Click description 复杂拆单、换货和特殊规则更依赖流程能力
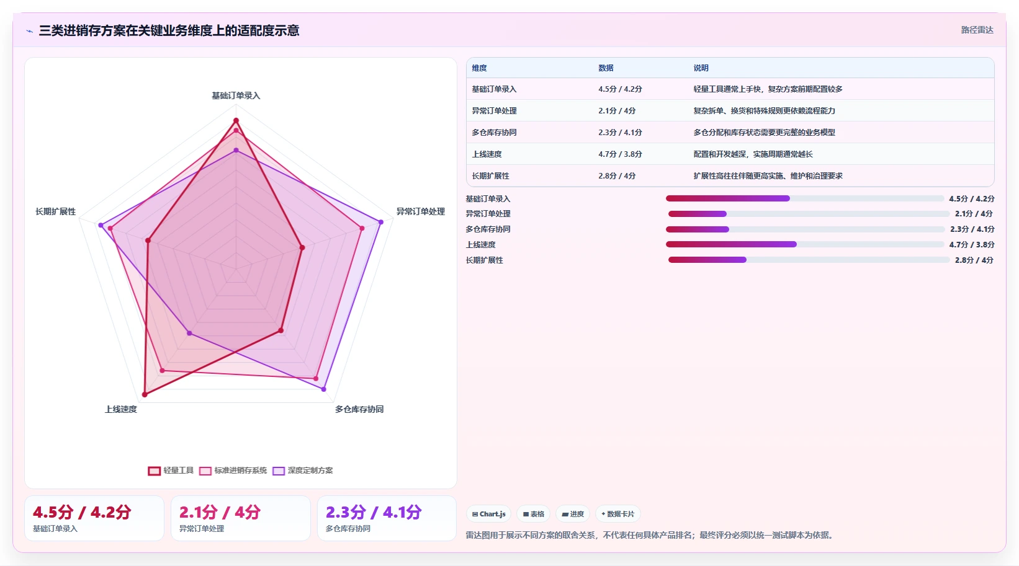The width and height of the screenshot is (1019, 566). 764,111
